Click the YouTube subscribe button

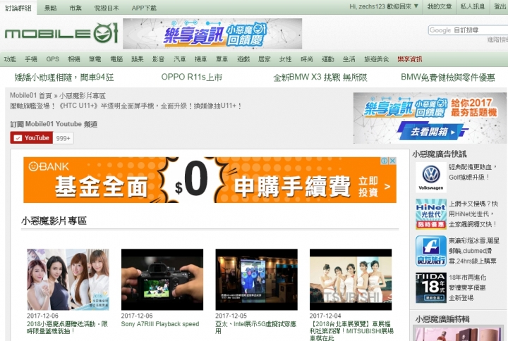click(32, 138)
